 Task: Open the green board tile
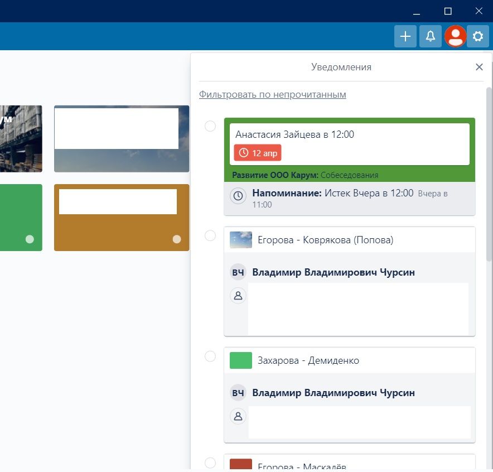tap(21, 218)
